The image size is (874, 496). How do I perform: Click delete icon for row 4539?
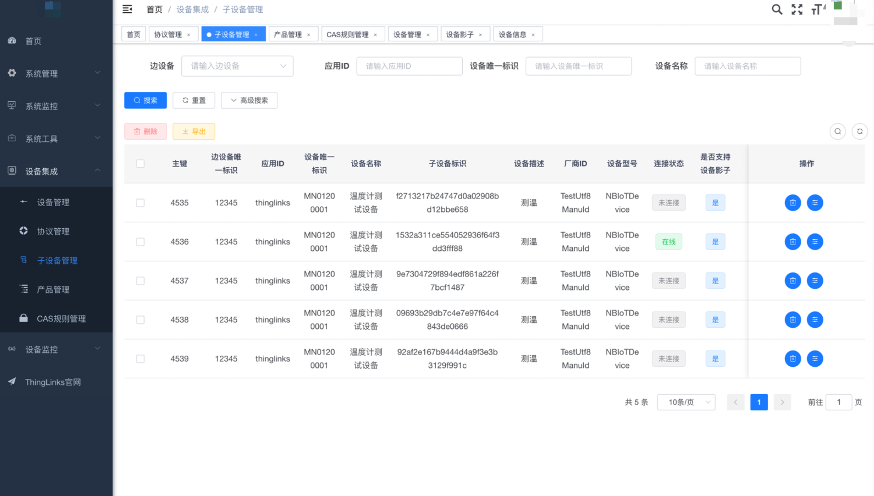pos(792,359)
